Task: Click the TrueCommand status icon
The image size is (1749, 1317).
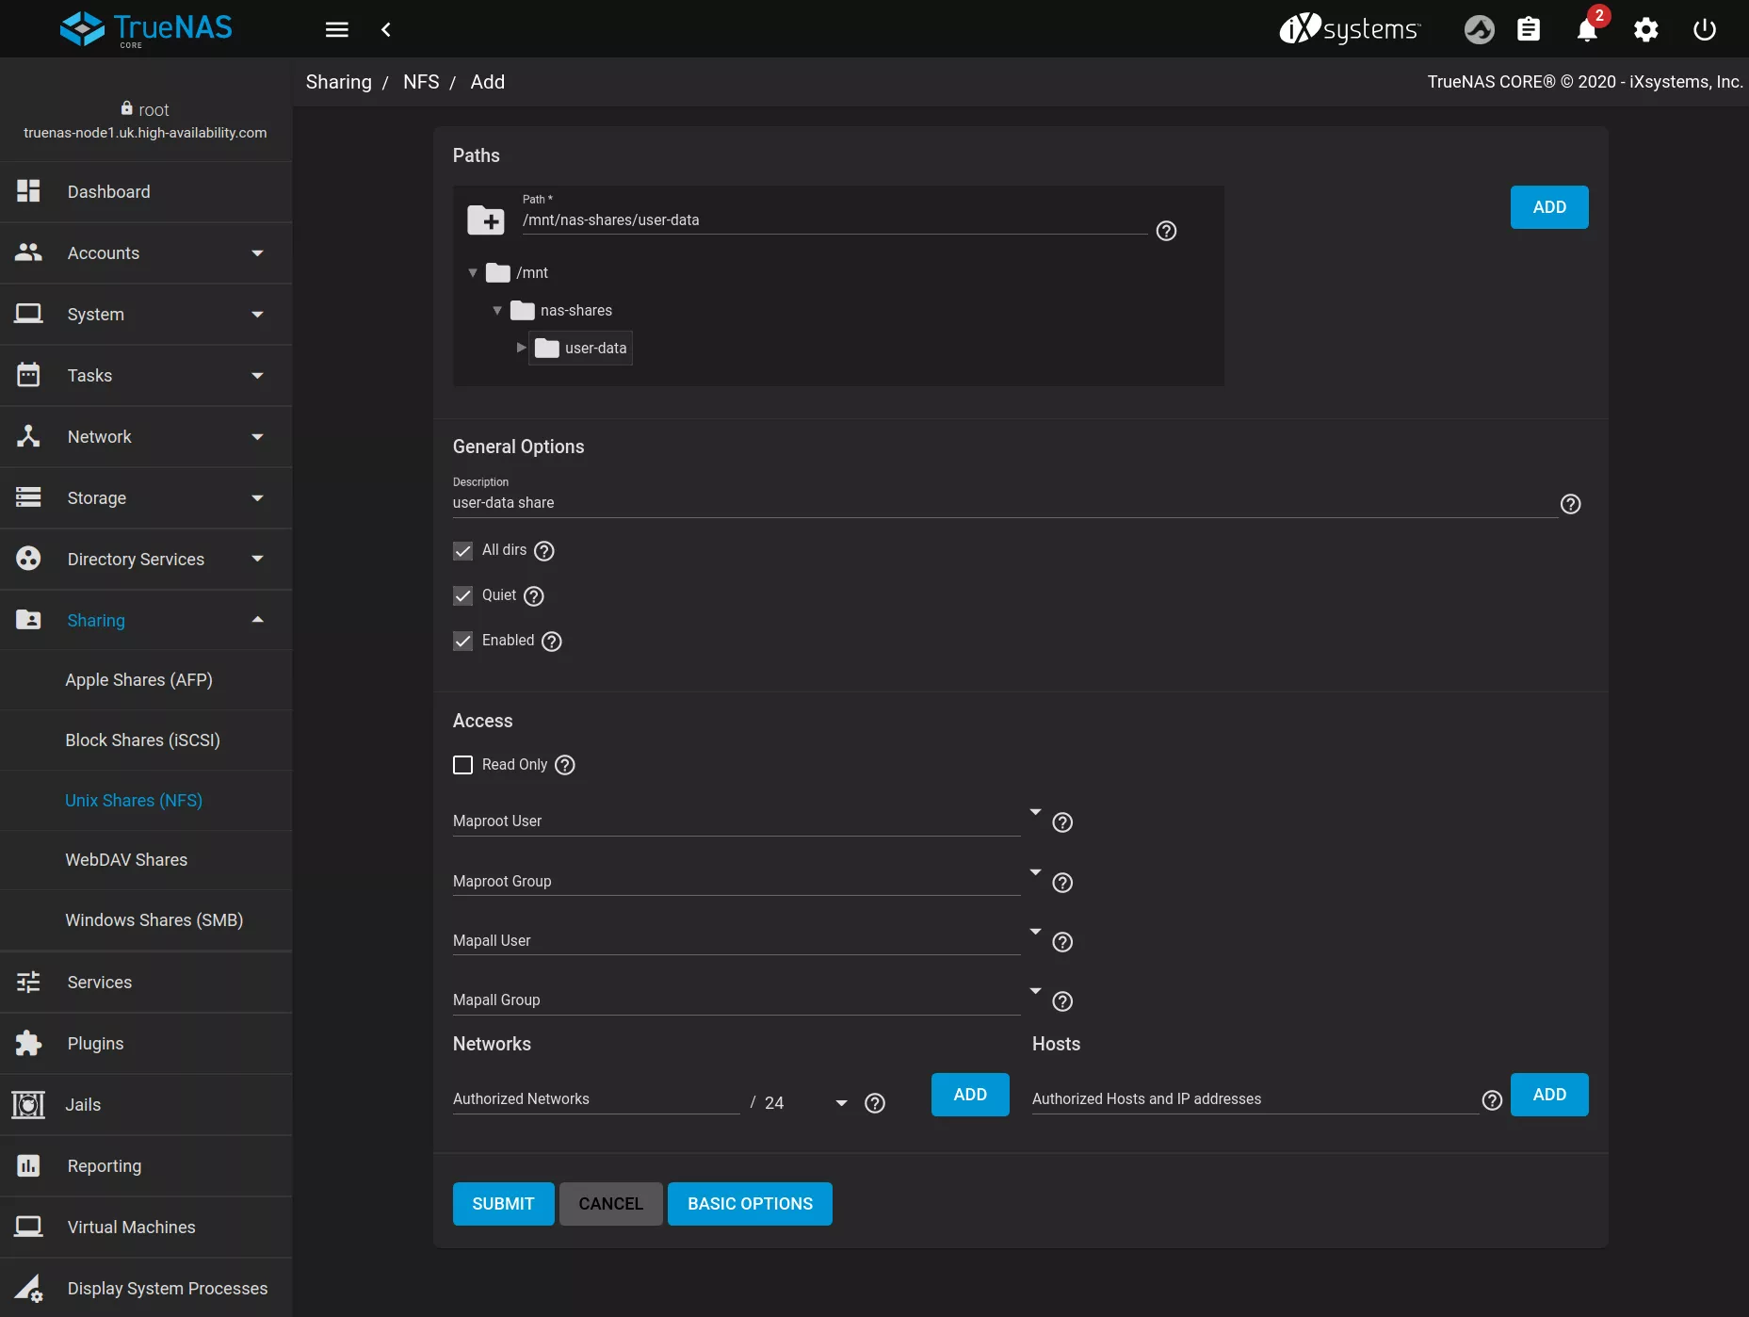Action: click(1479, 30)
